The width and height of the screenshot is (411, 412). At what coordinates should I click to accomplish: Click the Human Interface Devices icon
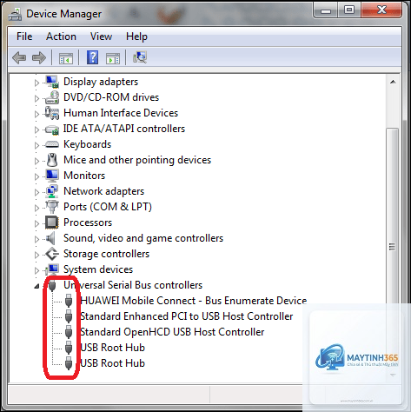point(52,113)
